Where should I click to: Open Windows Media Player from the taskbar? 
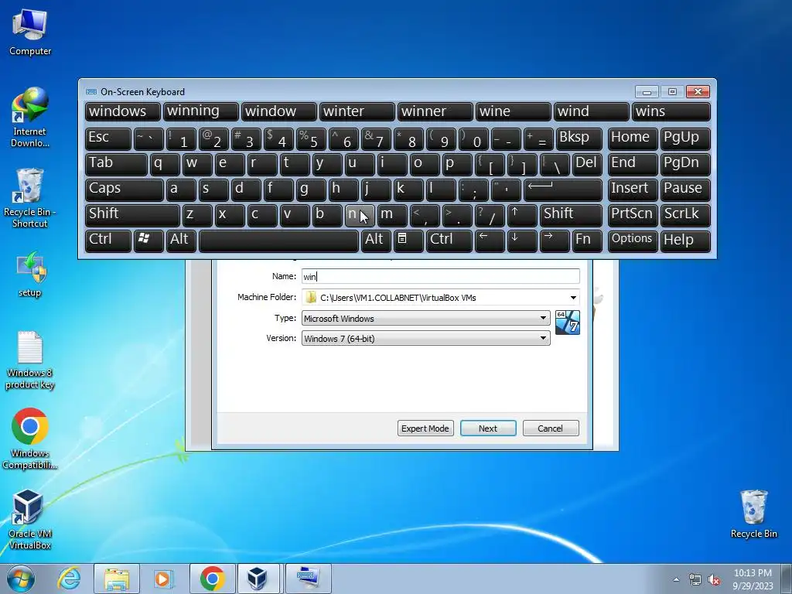pyautogui.click(x=162, y=579)
